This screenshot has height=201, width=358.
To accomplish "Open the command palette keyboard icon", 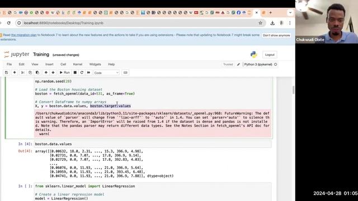I will point(125,73).
